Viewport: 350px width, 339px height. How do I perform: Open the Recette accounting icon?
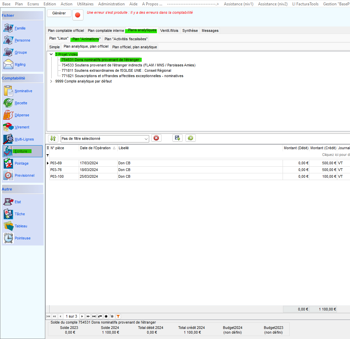8,103
